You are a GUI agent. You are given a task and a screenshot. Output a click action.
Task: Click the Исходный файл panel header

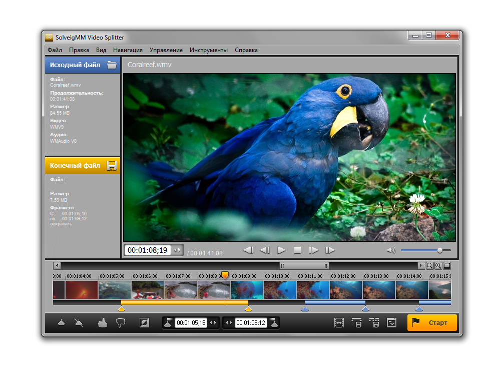pos(75,65)
